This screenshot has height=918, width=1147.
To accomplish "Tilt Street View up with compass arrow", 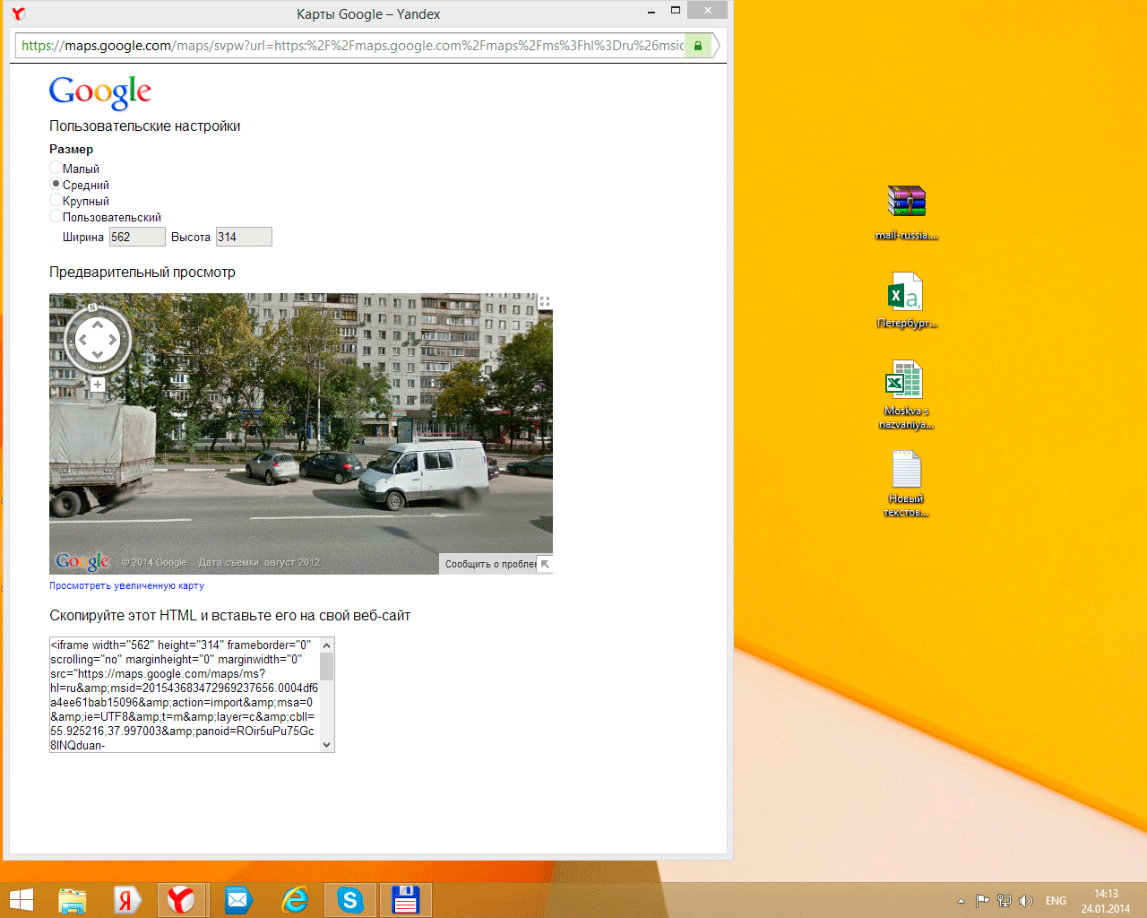I will [x=98, y=325].
